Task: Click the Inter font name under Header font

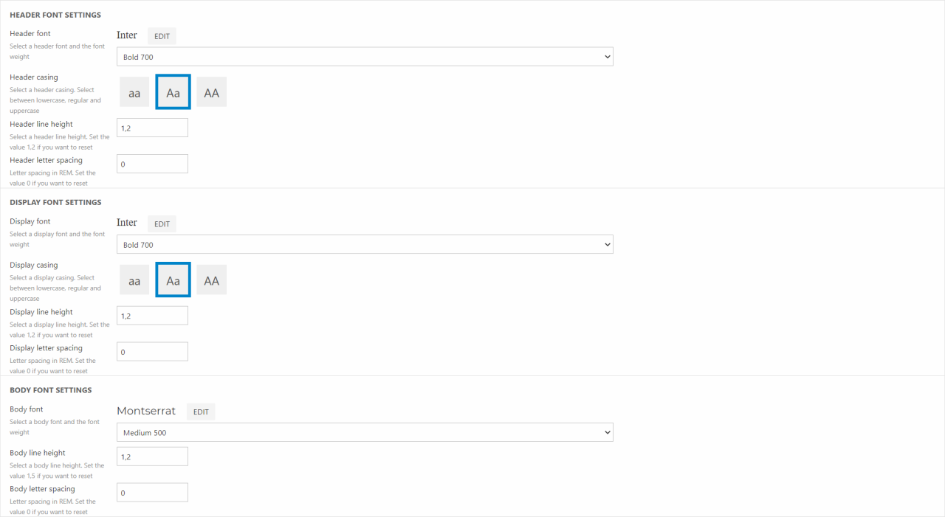Action: pos(127,35)
